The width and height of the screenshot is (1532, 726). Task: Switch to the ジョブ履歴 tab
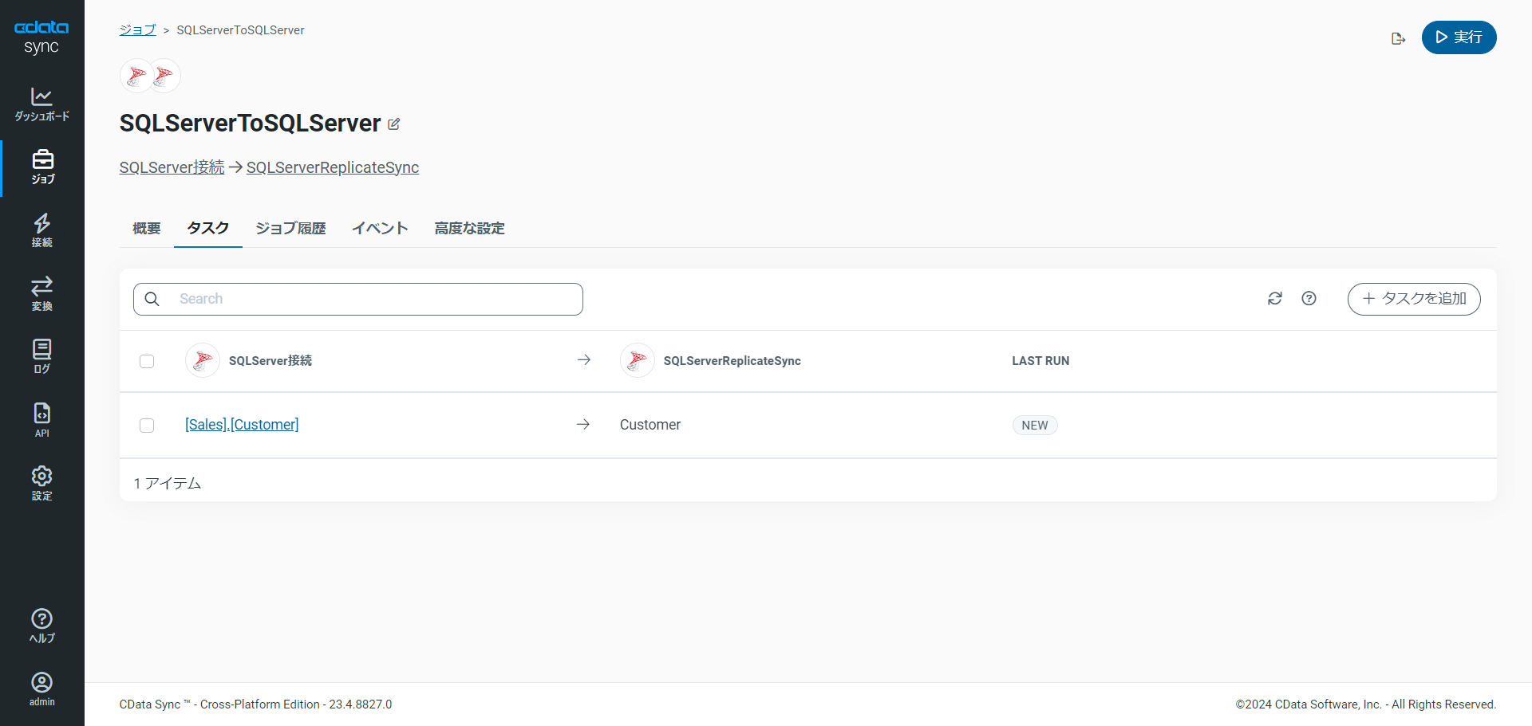click(290, 229)
